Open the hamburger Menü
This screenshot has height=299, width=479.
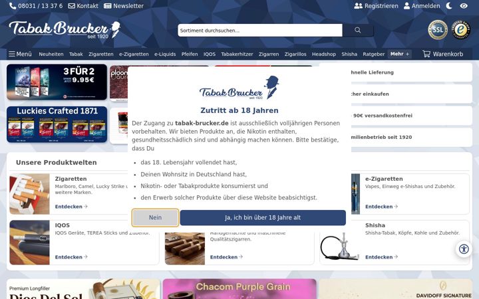point(20,54)
